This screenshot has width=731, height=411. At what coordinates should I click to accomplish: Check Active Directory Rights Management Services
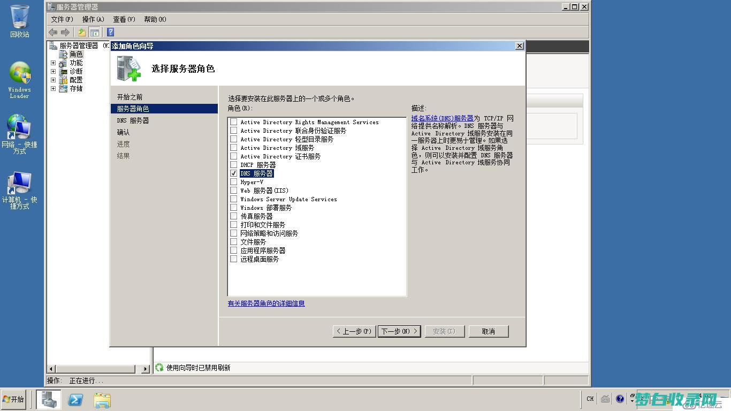[233, 122]
